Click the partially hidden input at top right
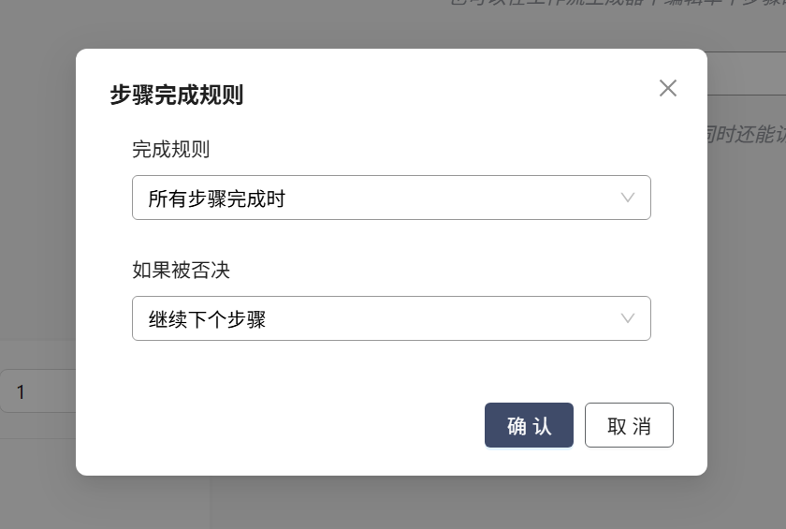Viewport: 786px width, 529px height. click(x=746, y=73)
